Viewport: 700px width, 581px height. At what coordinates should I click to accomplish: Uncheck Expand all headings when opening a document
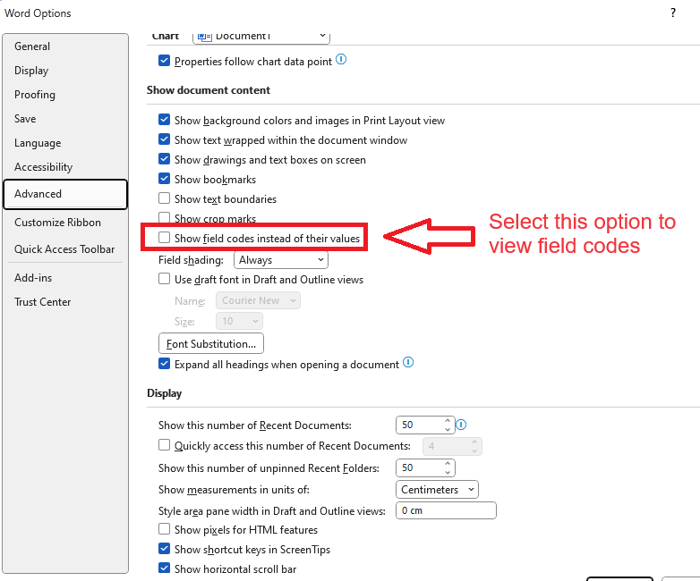click(165, 364)
